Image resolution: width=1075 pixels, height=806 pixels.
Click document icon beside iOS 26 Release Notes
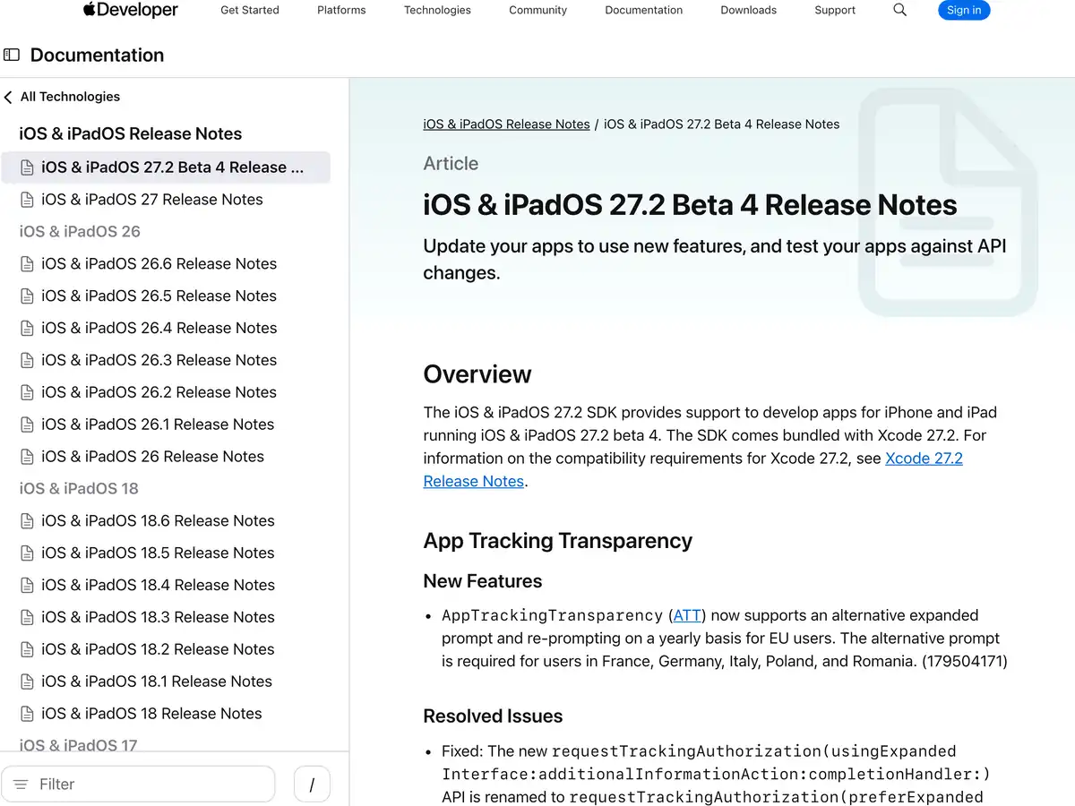pyautogui.click(x=27, y=458)
